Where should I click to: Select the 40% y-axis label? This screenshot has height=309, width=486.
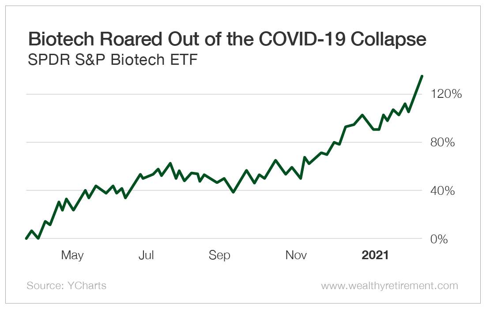point(442,191)
